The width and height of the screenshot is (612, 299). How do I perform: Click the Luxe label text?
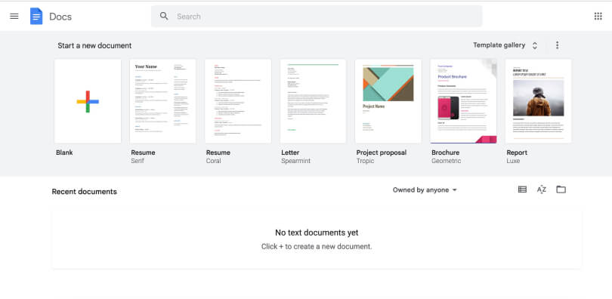tap(513, 161)
